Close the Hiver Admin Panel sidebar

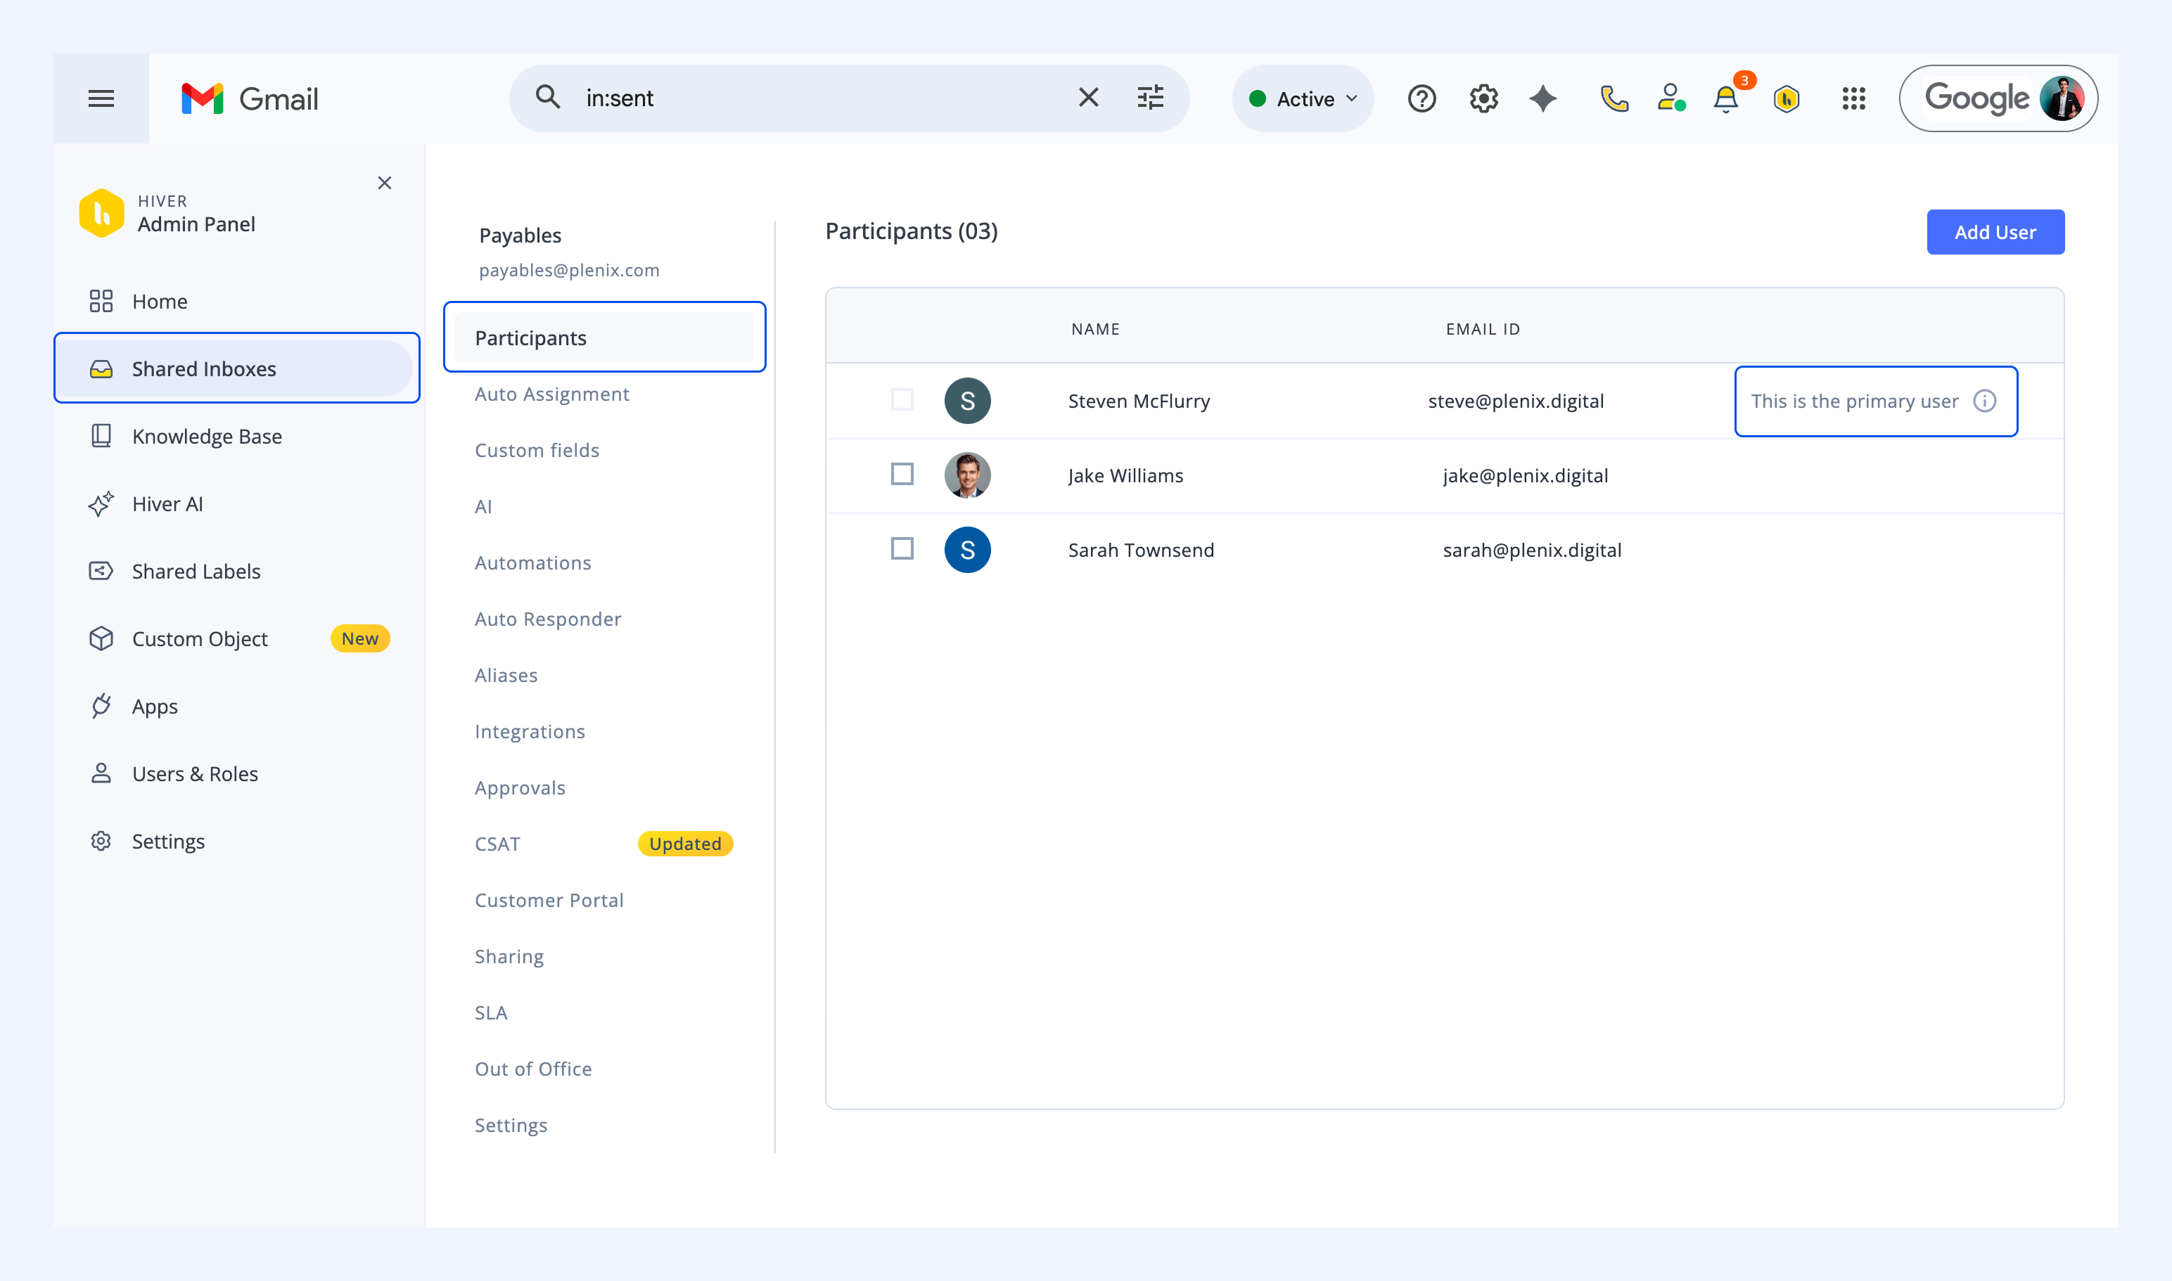(385, 183)
